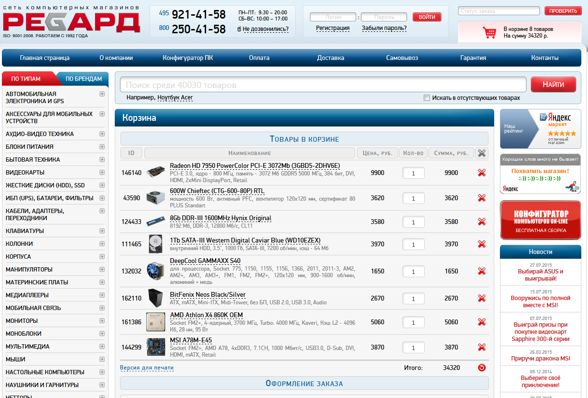Expand Жесткие диски (HDD), SSD category
Screen dimensions: 588x398
[102, 185]
